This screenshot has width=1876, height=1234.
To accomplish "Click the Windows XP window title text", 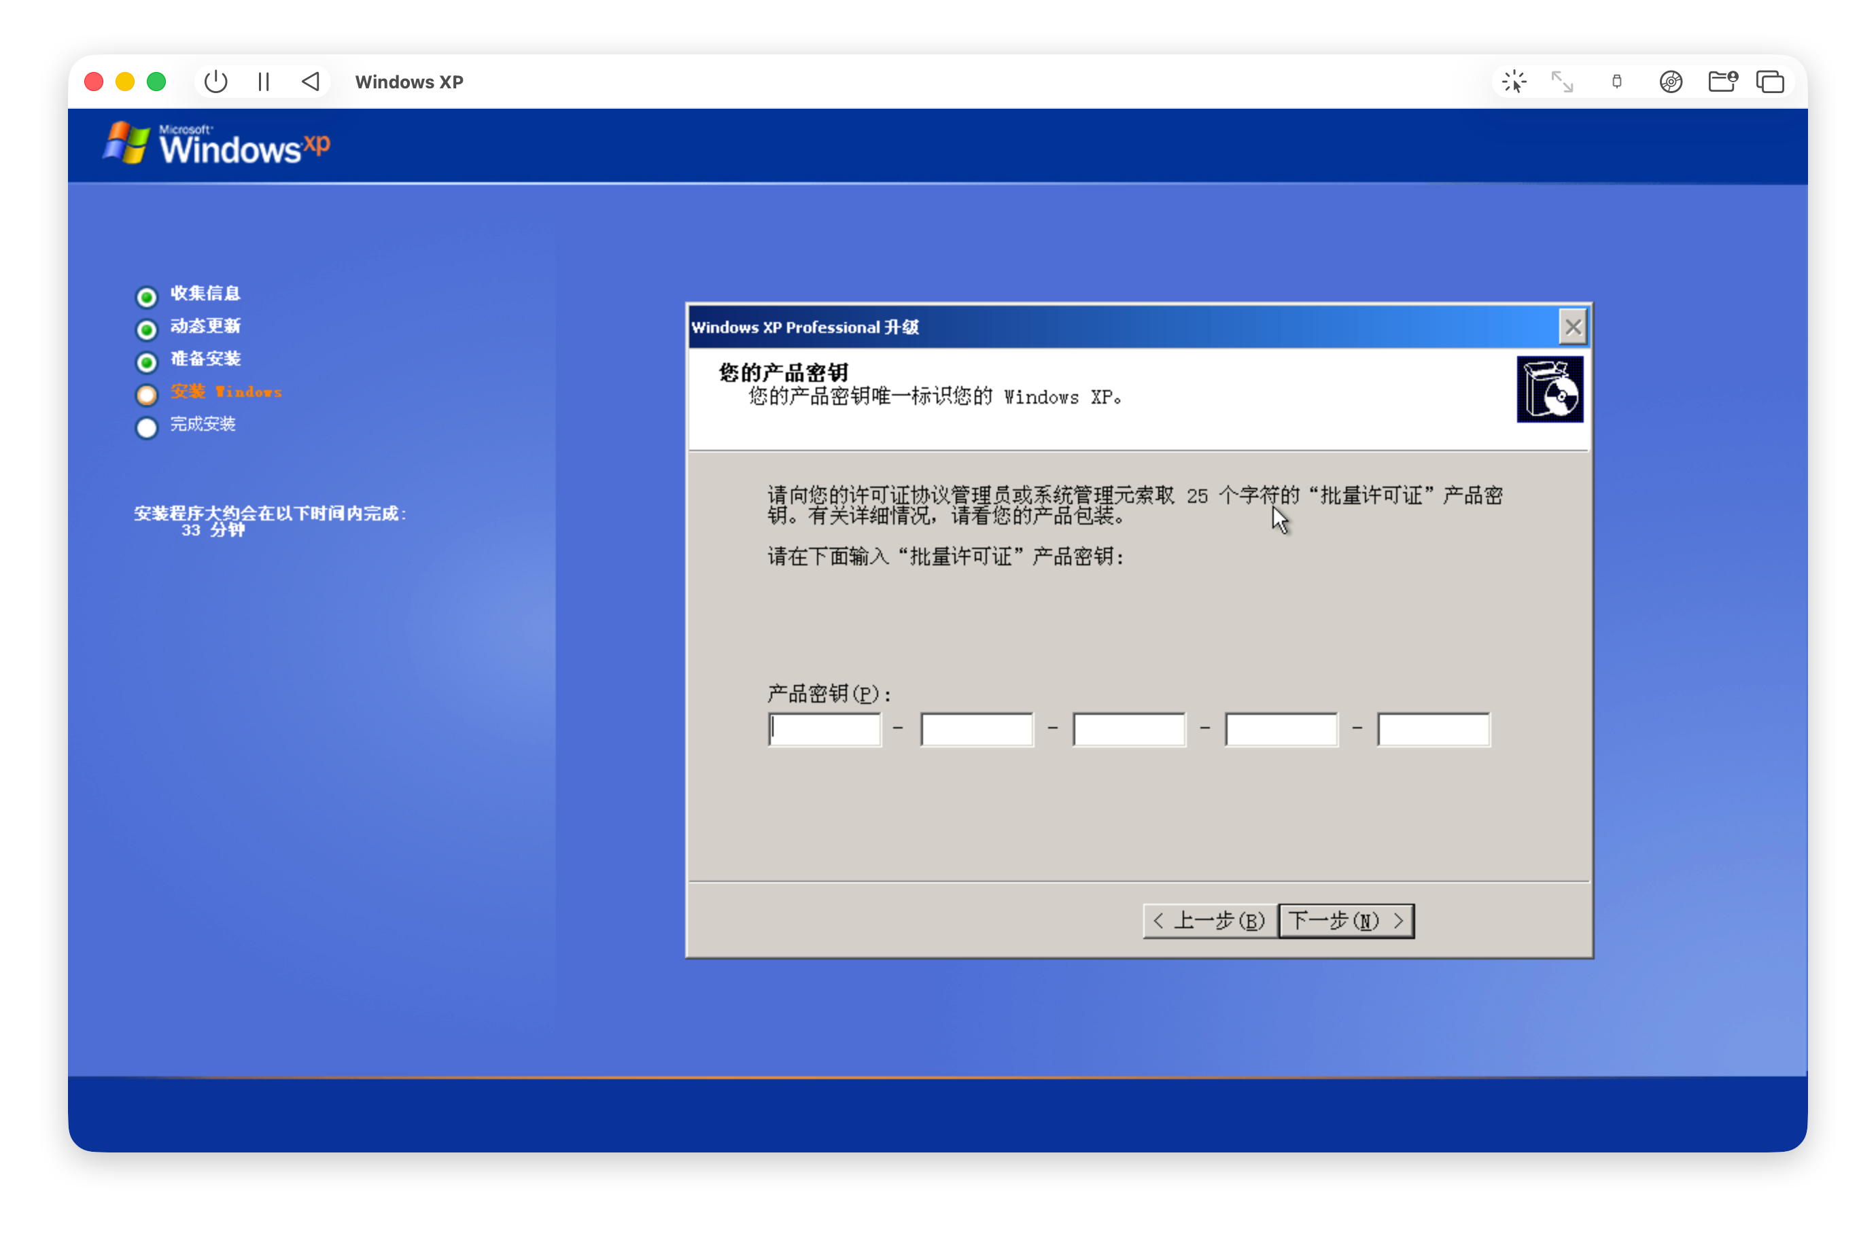I will [x=409, y=82].
